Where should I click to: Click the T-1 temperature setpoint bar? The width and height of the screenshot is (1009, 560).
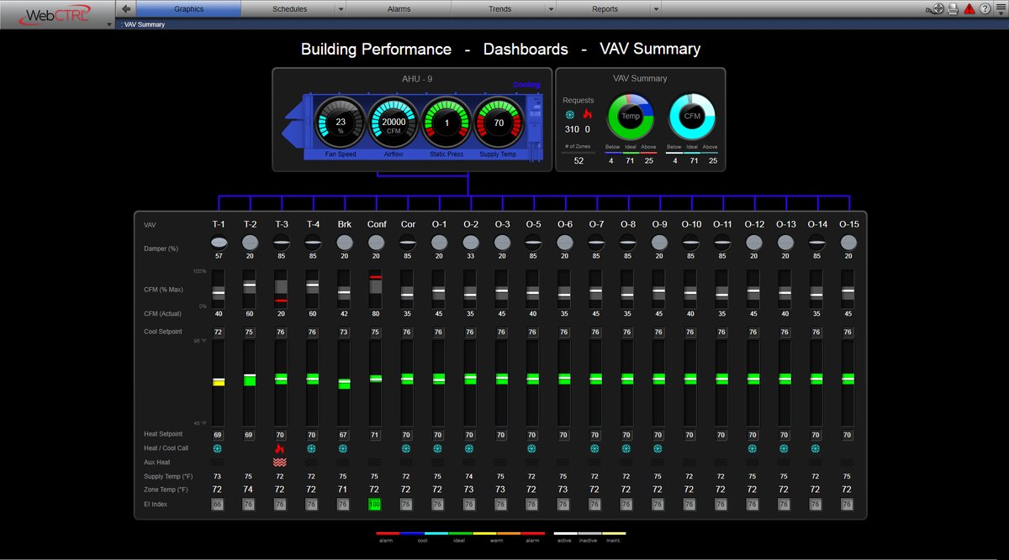[219, 382]
